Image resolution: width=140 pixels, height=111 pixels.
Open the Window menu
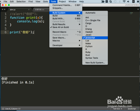tap(73, 1)
